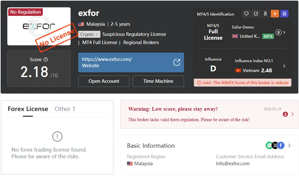The height and width of the screenshot is (176, 299).
Task: Click the green MT4 badge
Action: pos(268,36)
